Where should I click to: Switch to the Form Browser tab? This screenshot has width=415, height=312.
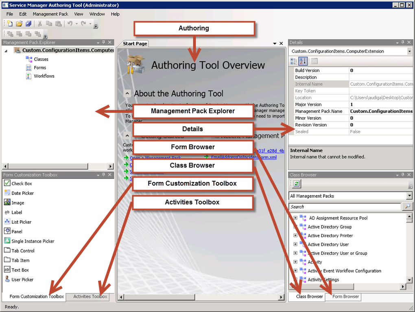pos(343,297)
